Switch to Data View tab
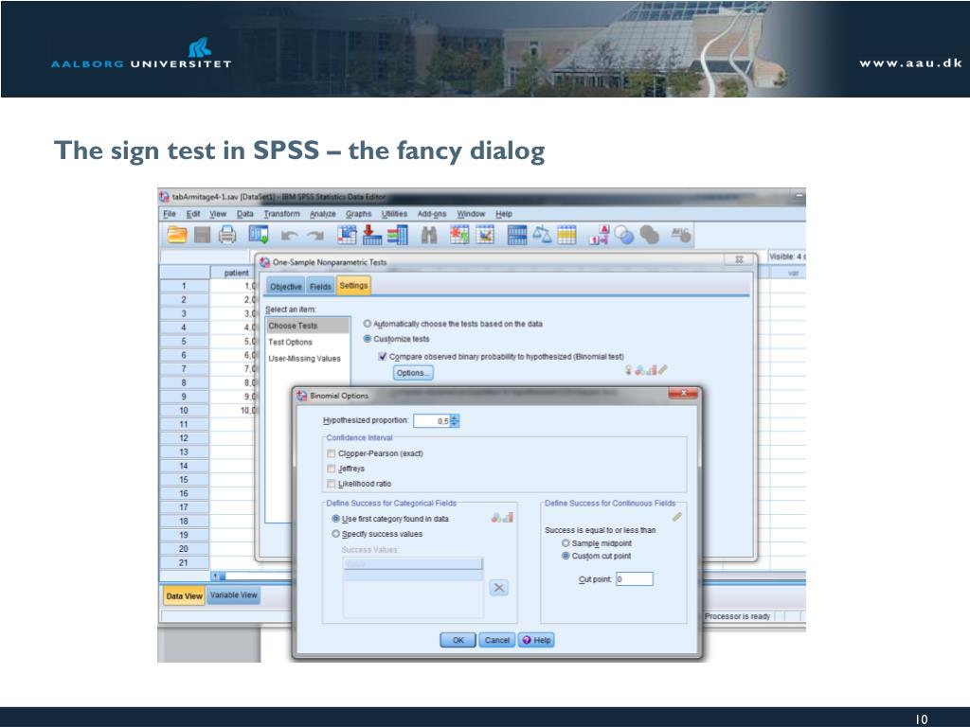 184,596
